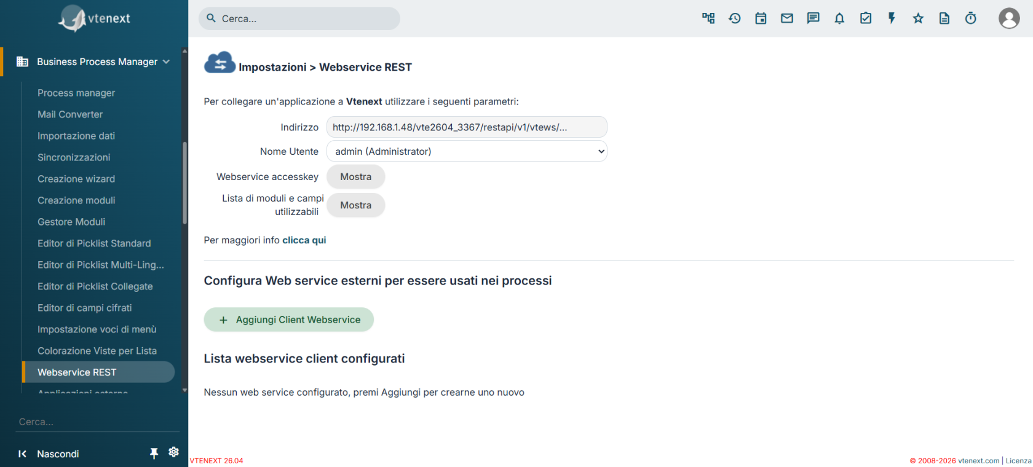
Task: Open the user profile avatar
Action: (x=1009, y=18)
